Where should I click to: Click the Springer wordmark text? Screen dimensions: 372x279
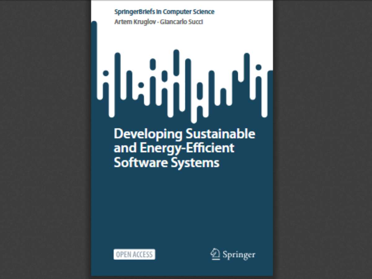click(x=239, y=255)
